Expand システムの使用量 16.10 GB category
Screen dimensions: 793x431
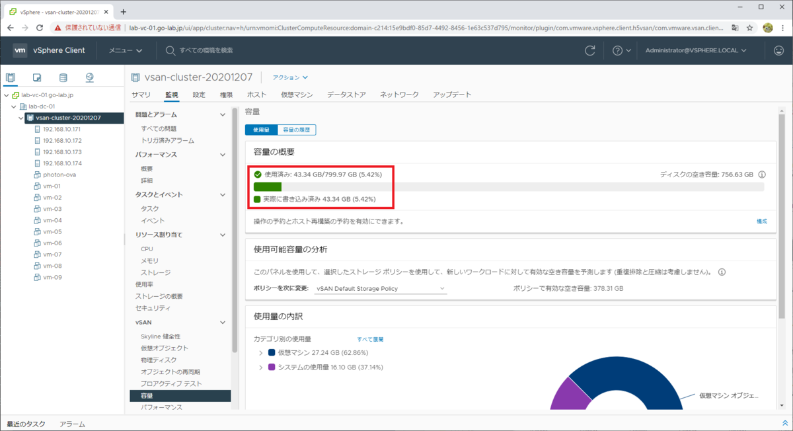(x=261, y=367)
